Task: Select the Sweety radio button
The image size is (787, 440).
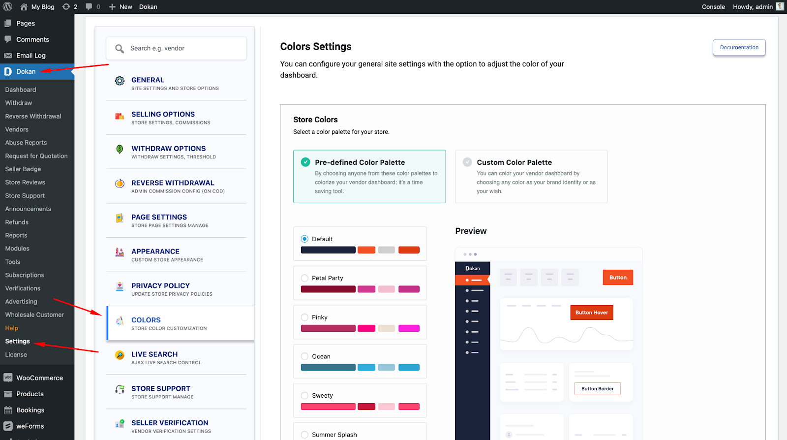Action: (304, 395)
